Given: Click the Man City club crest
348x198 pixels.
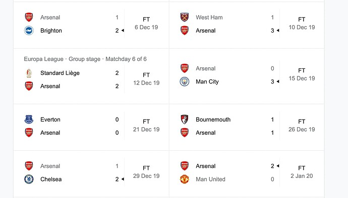Looking at the screenshot, I should click(x=185, y=81).
